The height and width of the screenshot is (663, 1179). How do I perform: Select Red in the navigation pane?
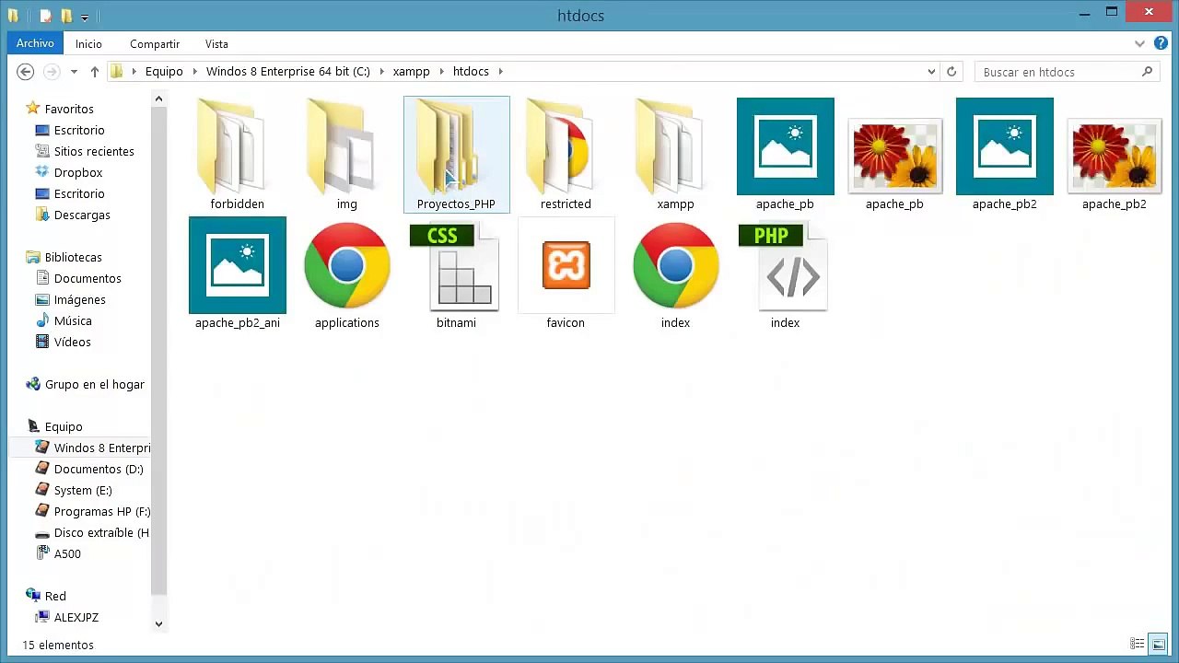(55, 596)
